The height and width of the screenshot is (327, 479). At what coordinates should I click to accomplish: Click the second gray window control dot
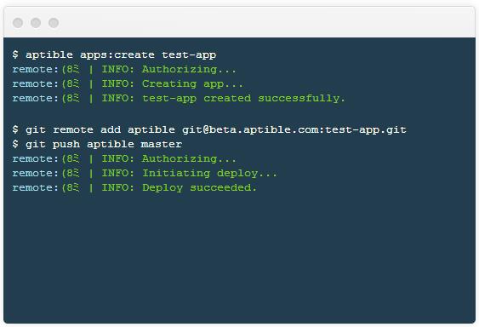tap(36, 23)
